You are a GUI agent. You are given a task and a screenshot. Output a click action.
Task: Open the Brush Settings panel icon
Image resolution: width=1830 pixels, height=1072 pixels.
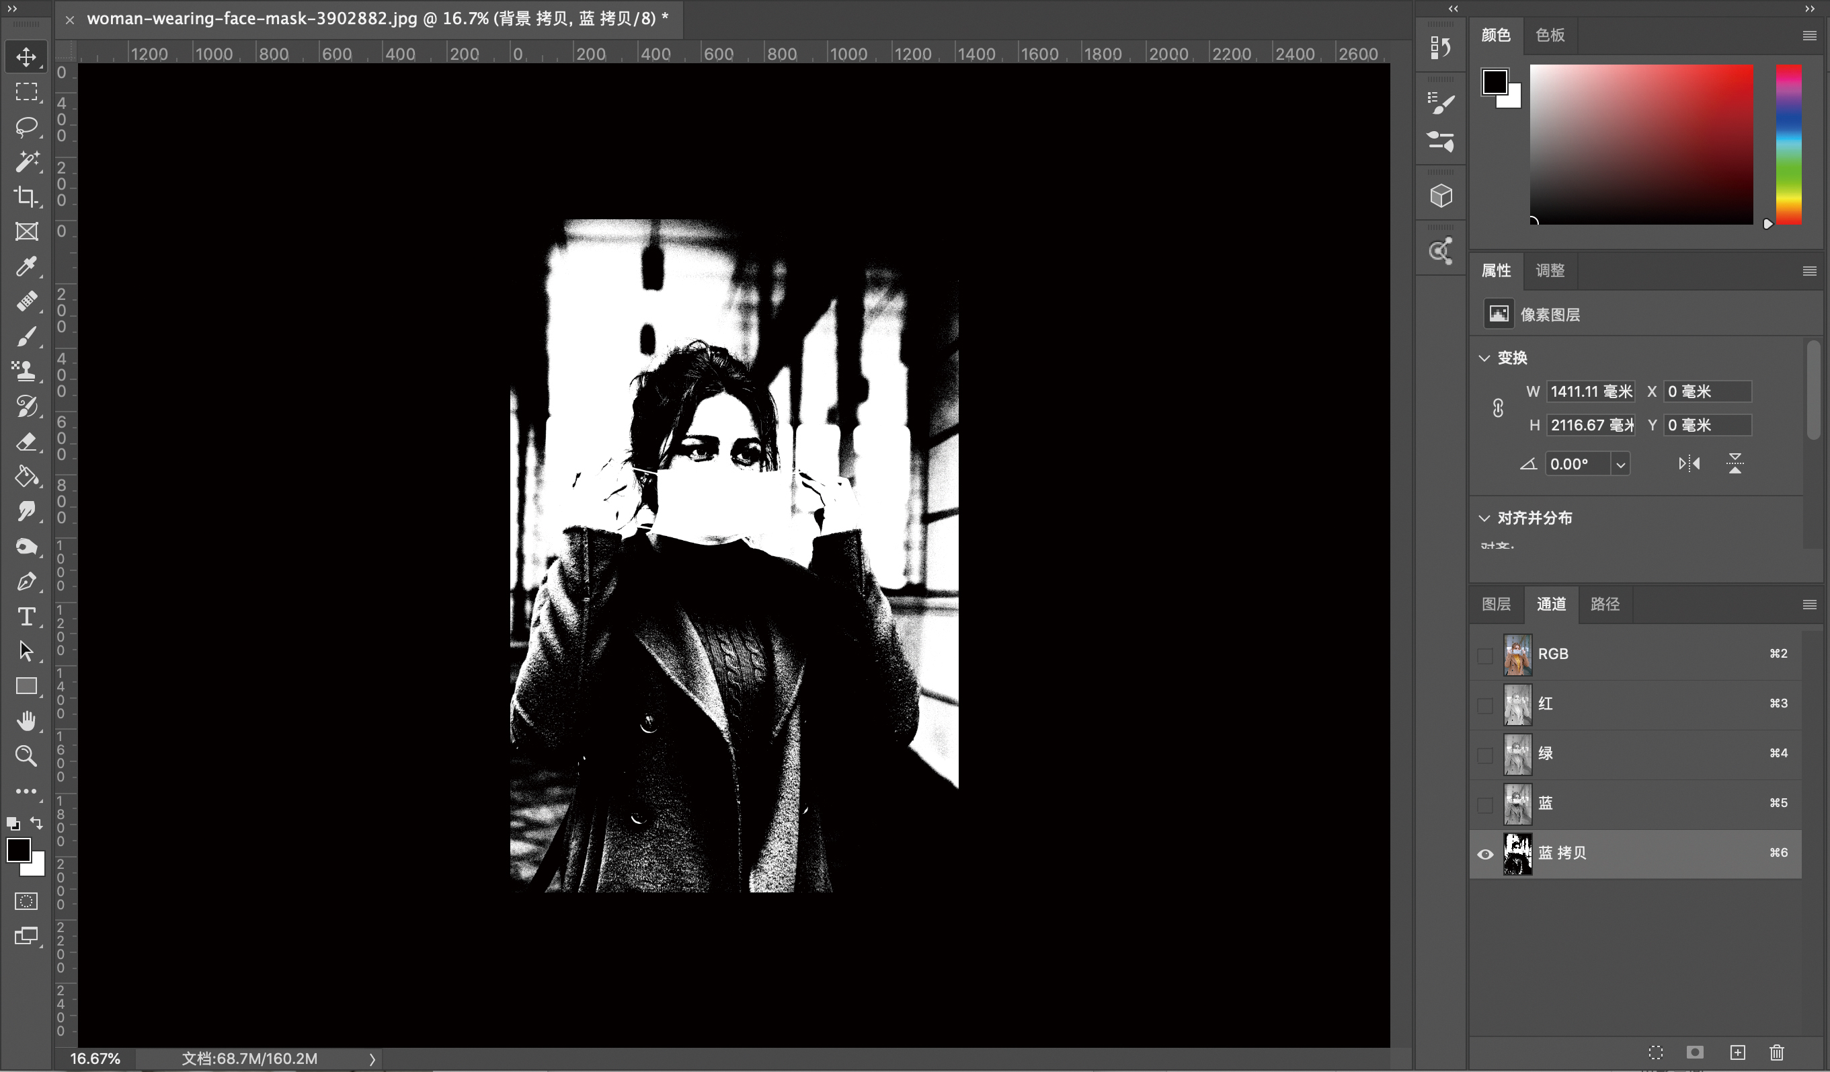[1441, 103]
